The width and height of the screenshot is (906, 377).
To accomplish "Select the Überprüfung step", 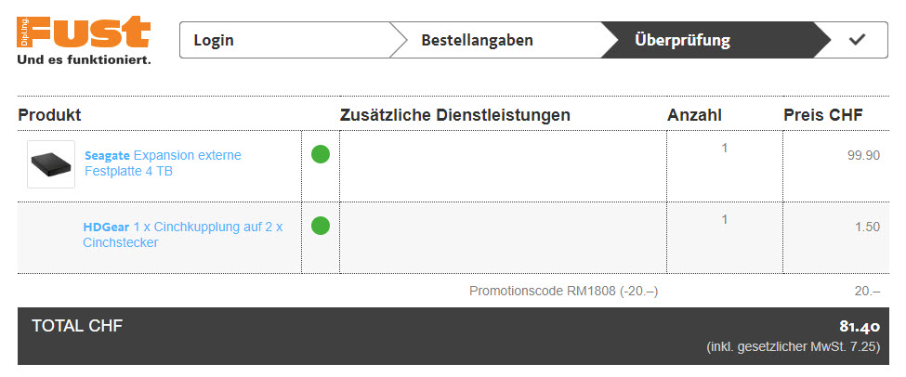I will (682, 40).
